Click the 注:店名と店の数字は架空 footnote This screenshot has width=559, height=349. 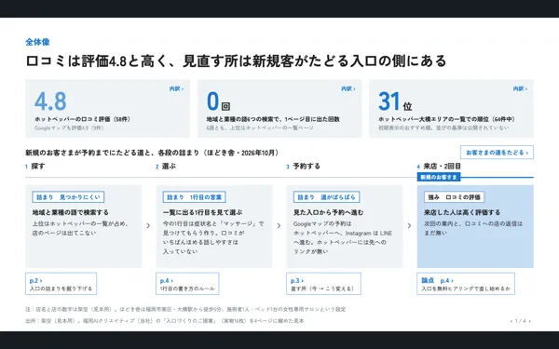[x=185, y=310]
